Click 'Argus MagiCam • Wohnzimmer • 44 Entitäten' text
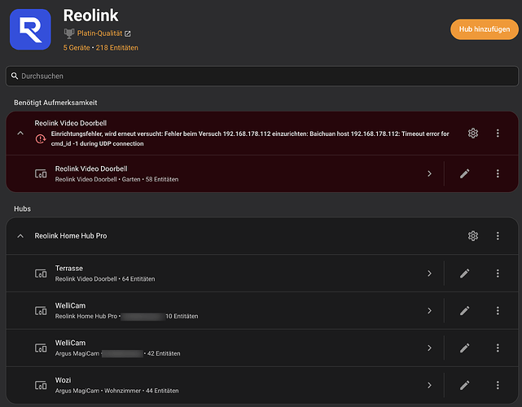The width and height of the screenshot is (522, 407). (x=116, y=391)
